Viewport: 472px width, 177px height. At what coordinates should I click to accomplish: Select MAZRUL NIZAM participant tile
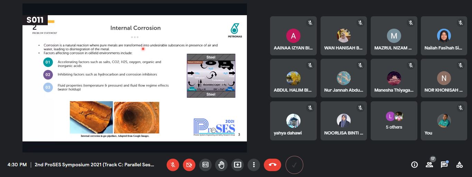(394, 36)
